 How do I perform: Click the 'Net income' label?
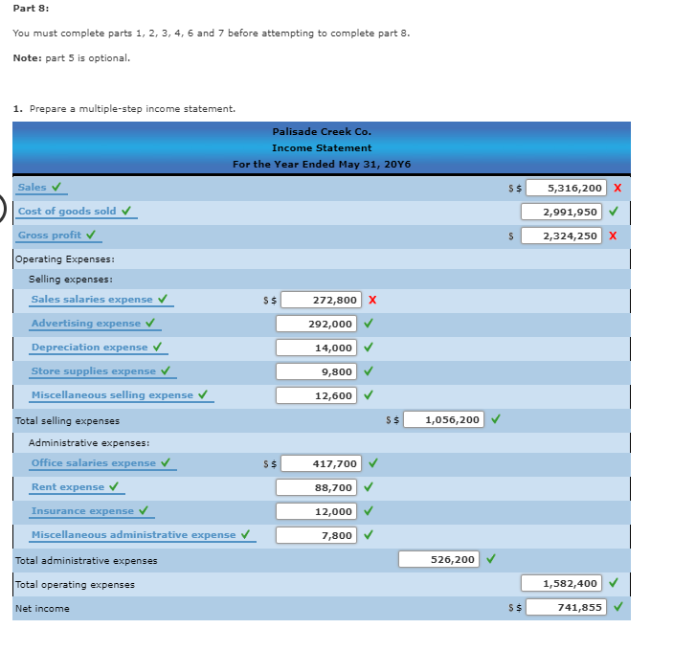click(x=42, y=609)
